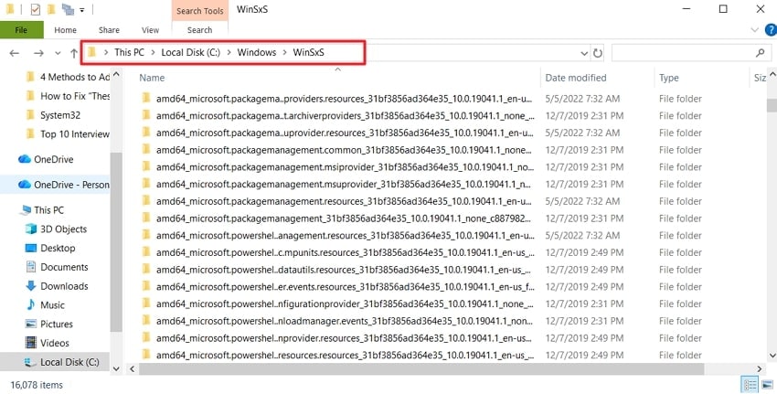Select folder amd64_microsoft.packagemanagement.resources
The image size is (777, 394).
point(337,201)
